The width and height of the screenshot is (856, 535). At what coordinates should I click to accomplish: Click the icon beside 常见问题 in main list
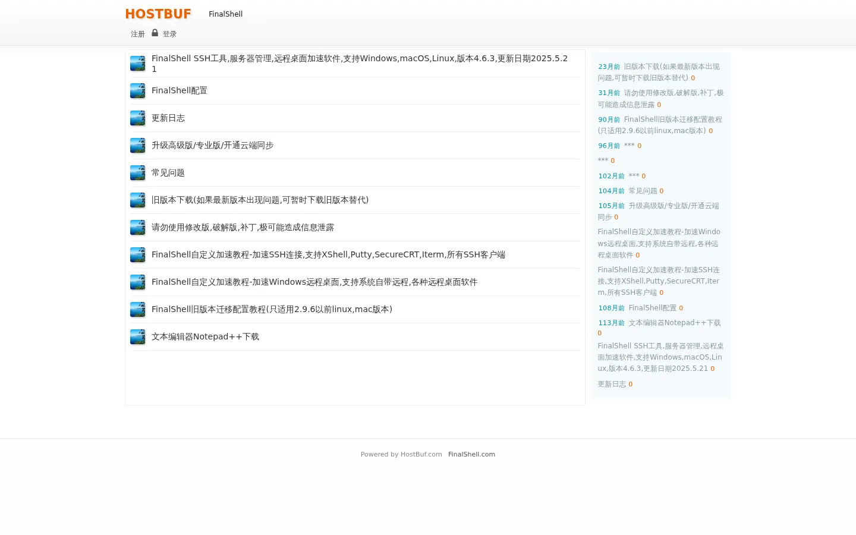click(138, 173)
